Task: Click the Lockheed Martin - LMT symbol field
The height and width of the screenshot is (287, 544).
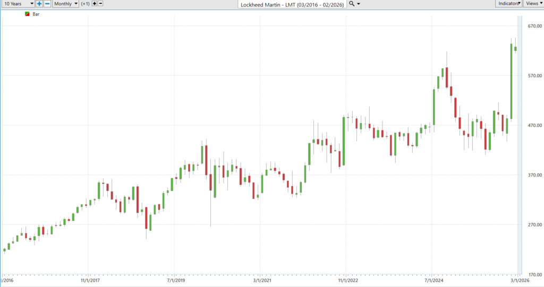Action: (x=292, y=4)
